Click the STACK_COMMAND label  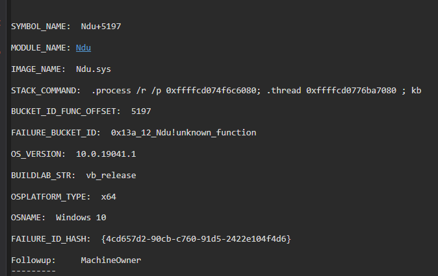pyautogui.click(x=45, y=90)
